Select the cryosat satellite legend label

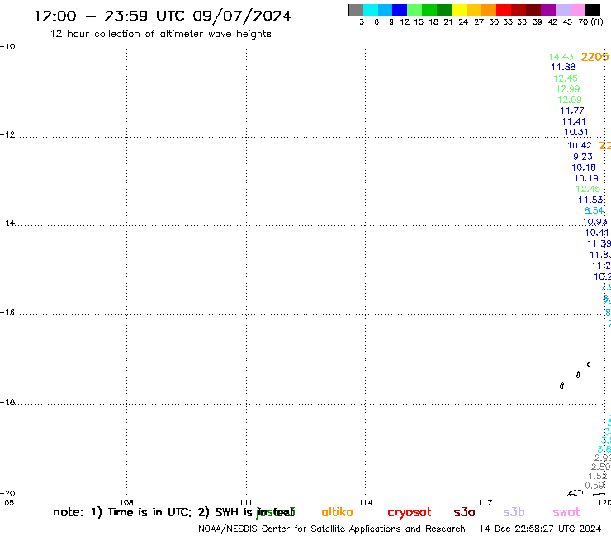pyautogui.click(x=410, y=512)
